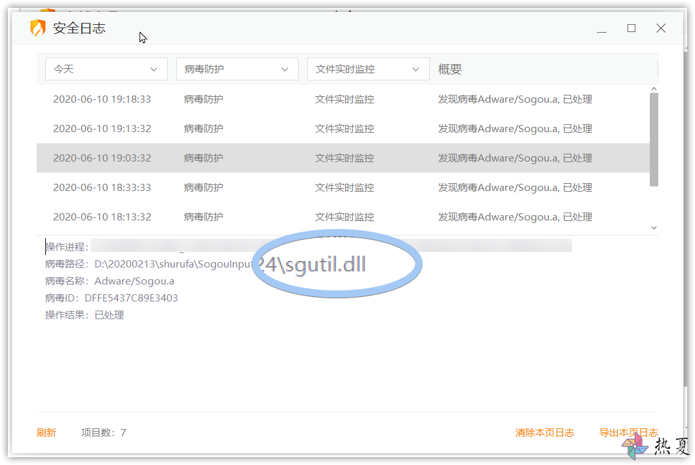Screen dimensions: 695x465
Task: Click summary text of the 19:18:33 row
Action: 515,99
